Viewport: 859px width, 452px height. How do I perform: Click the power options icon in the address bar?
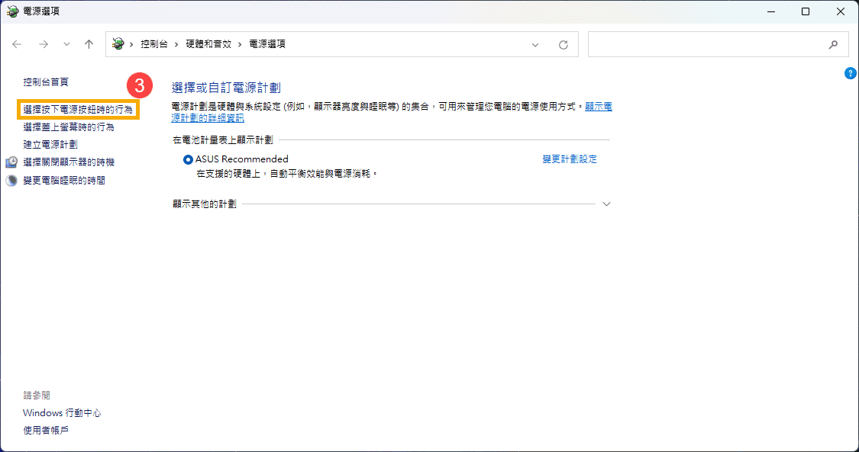(x=118, y=44)
